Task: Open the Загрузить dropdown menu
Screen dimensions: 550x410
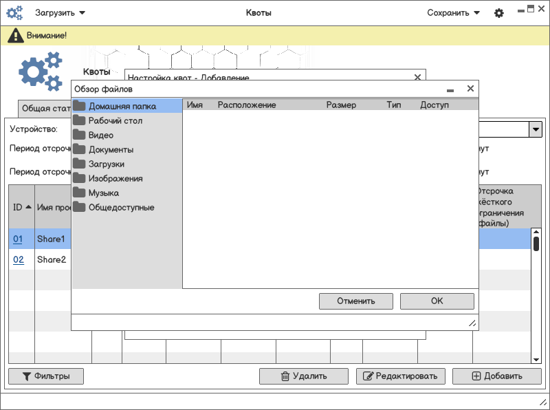Action: [60, 13]
